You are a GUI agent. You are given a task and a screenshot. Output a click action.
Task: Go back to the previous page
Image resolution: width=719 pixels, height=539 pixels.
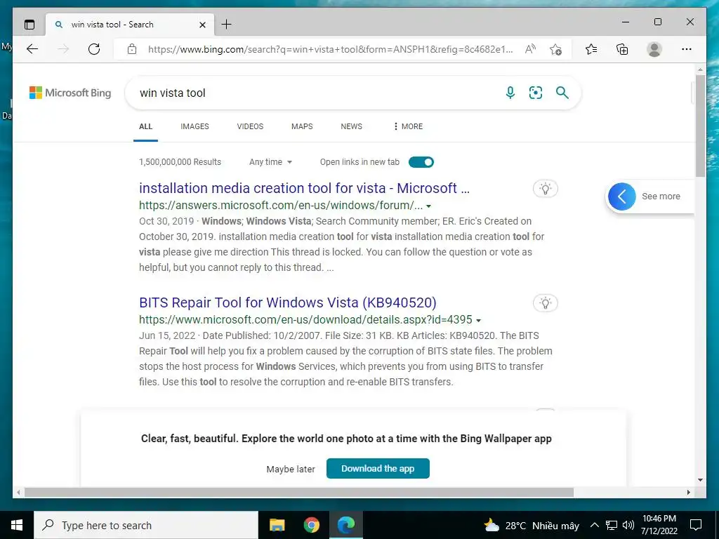click(32, 49)
